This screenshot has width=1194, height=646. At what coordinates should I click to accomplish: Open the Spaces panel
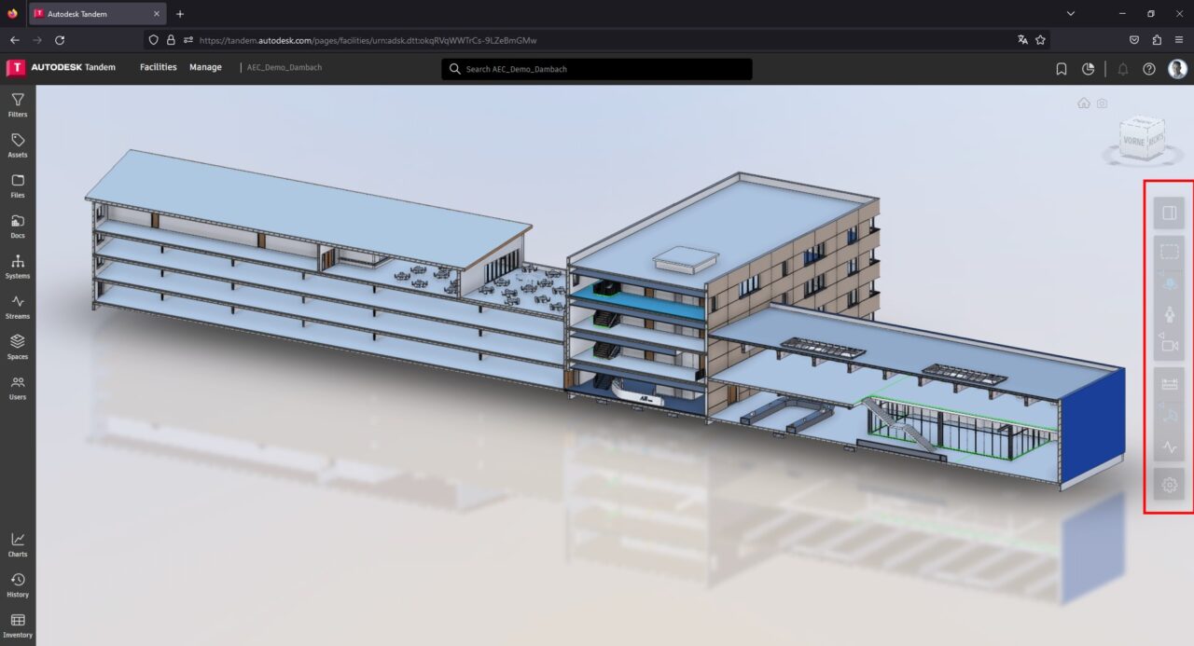pyautogui.click(x=18, y=348)
